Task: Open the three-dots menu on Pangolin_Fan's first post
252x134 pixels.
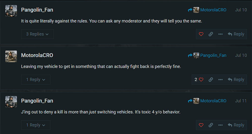Action: pos(220,34)
